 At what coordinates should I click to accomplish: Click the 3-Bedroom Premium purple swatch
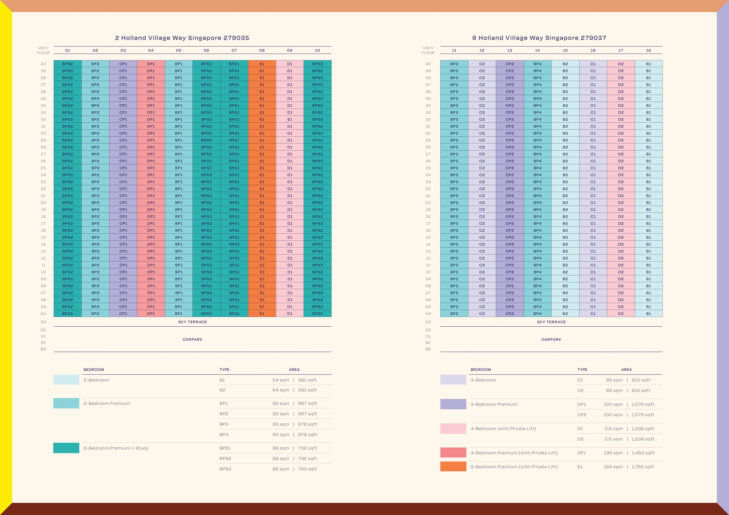(453, 404)
